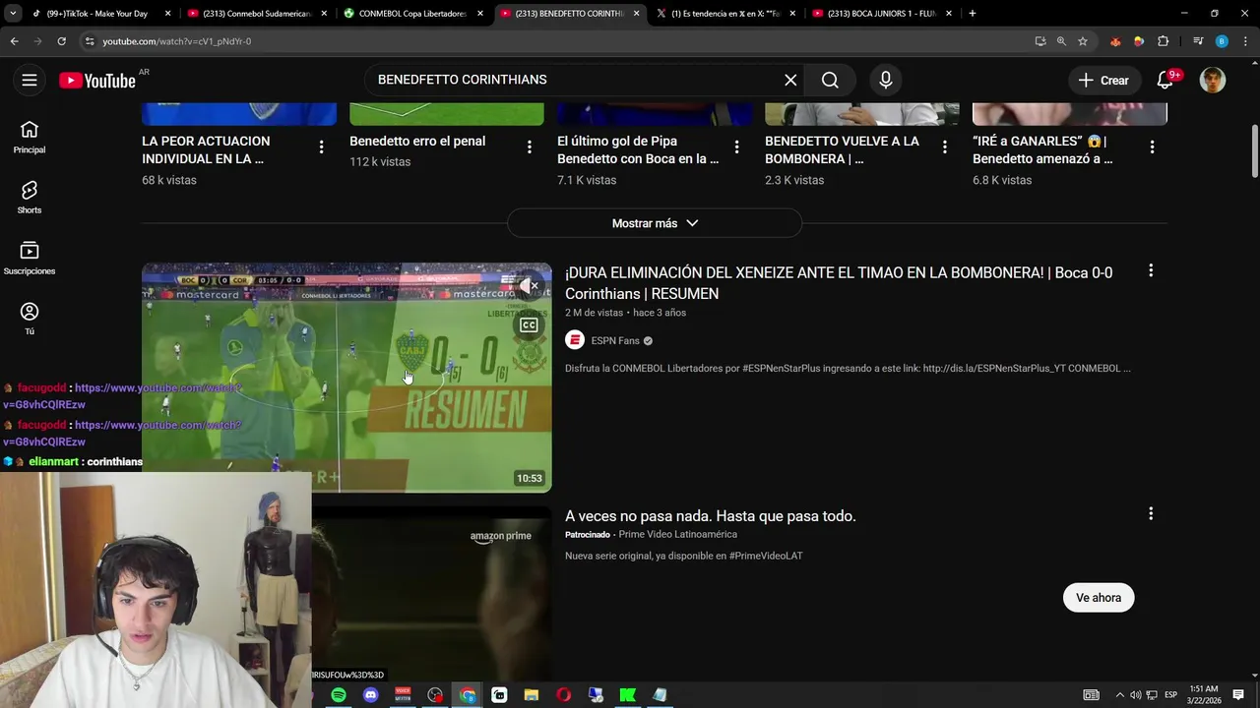Bookmark this page with star

[x=1083, y=41]
